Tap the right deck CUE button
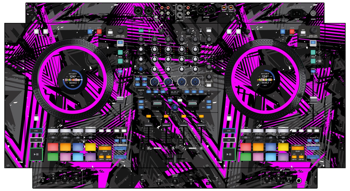Viewport: 350px width, 191px height. 229,140
